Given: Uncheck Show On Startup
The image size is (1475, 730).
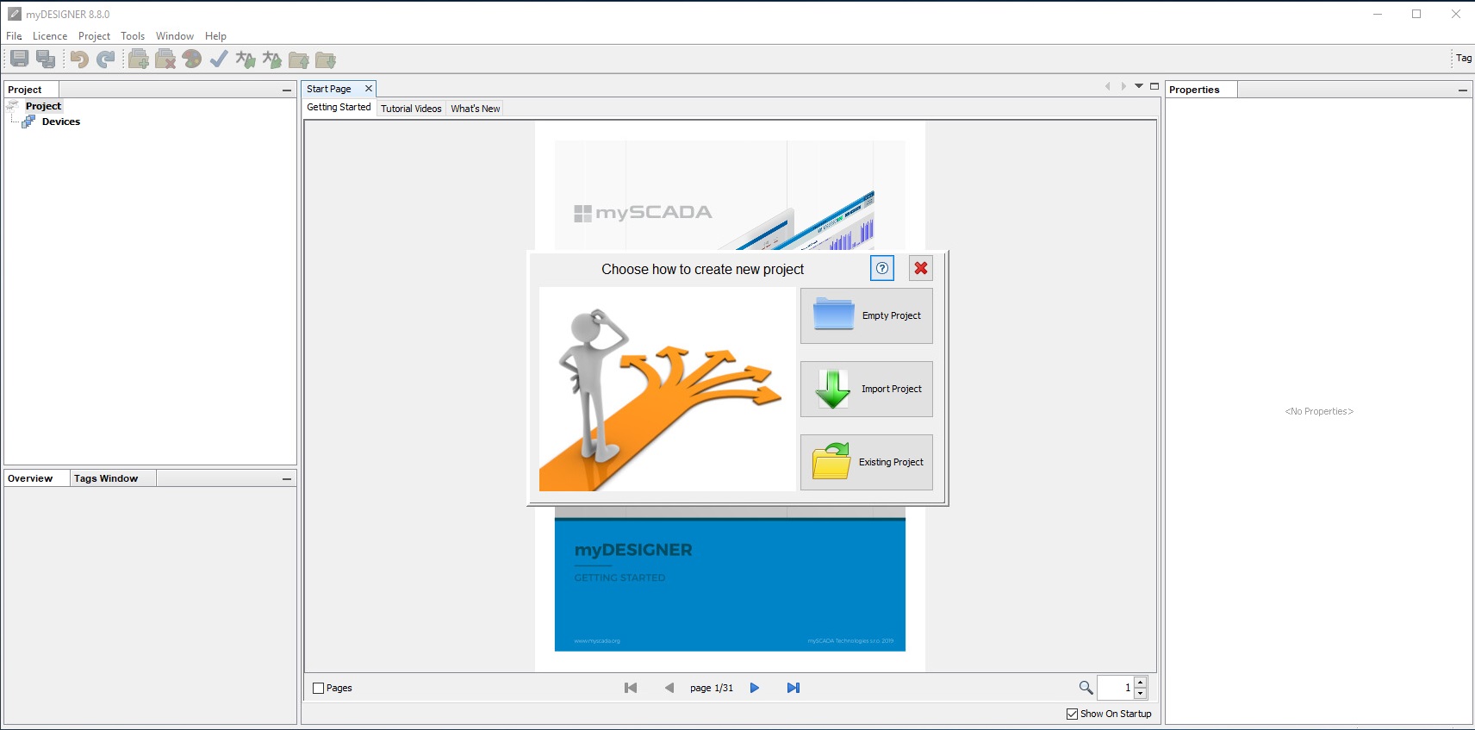Looking at the screenshot, I should coord(1072,714).
